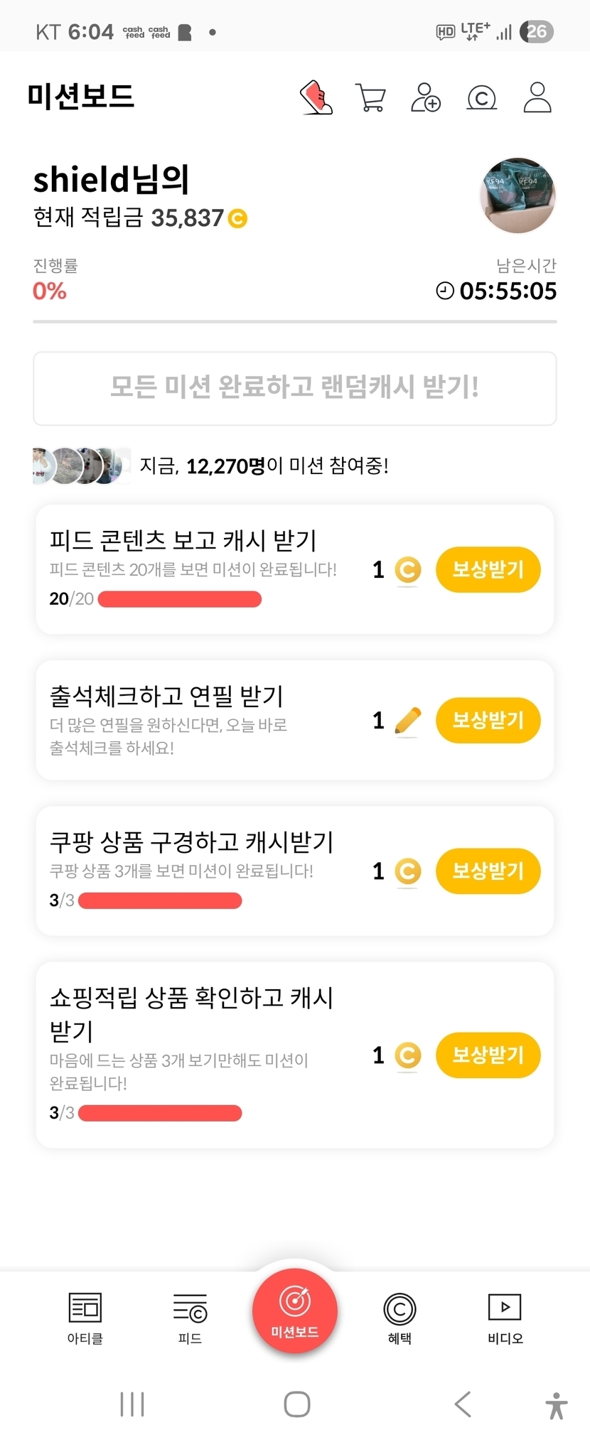The height and width of the screenshot is (1442, 590).
Task: Tap the accessibility figure icon
Action: pos(556,1405)
